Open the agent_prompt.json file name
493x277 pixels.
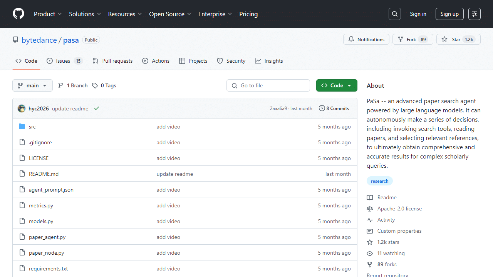click(51, 190)
